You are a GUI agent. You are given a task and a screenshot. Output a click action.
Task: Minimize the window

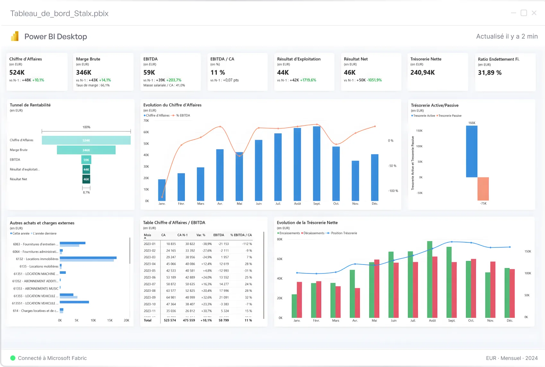[514, 13]
